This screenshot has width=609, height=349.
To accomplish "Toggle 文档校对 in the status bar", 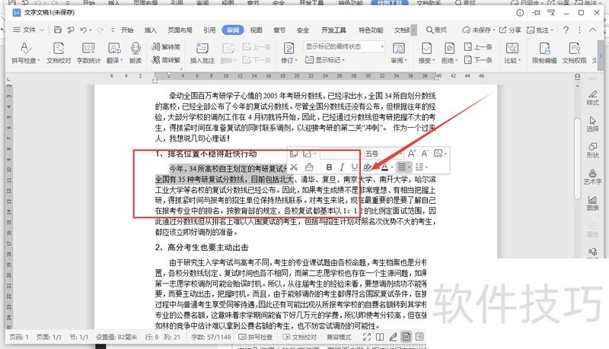I will [x=299, y=337].
